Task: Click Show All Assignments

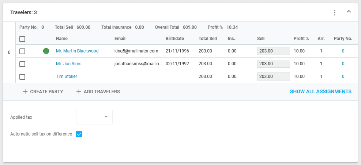Action: [x=321, y=91]
